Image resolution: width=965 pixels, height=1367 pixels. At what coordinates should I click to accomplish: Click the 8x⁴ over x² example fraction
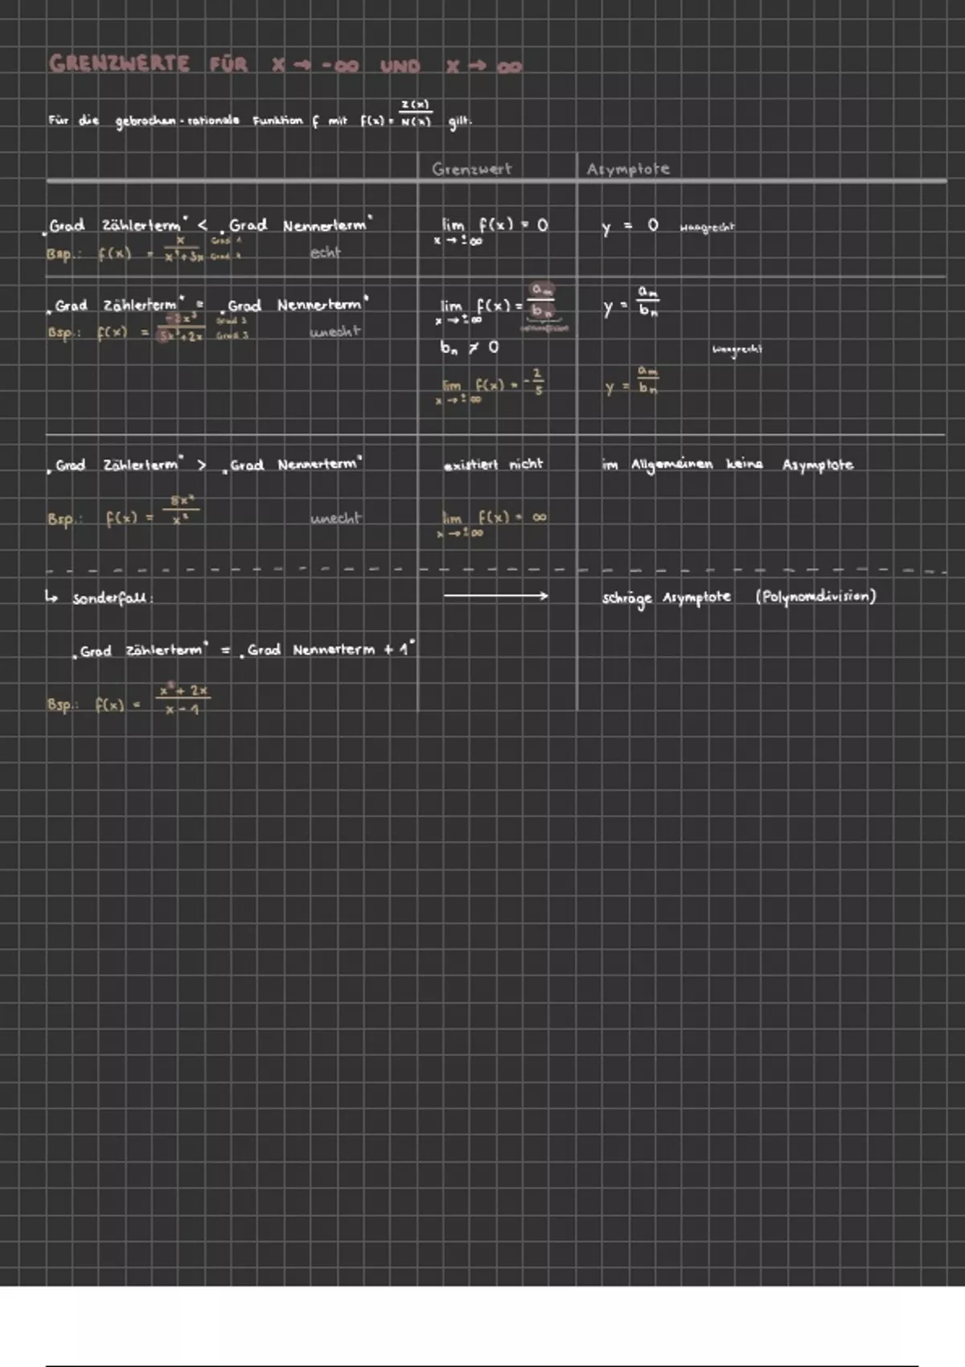click(179, 510)
